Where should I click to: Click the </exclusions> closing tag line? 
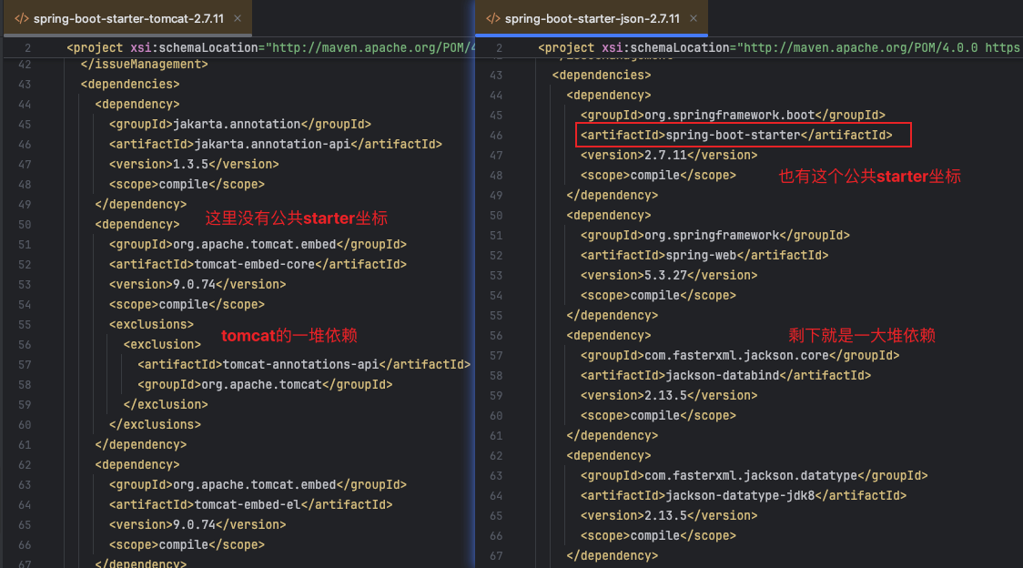(x=156, y=425)
